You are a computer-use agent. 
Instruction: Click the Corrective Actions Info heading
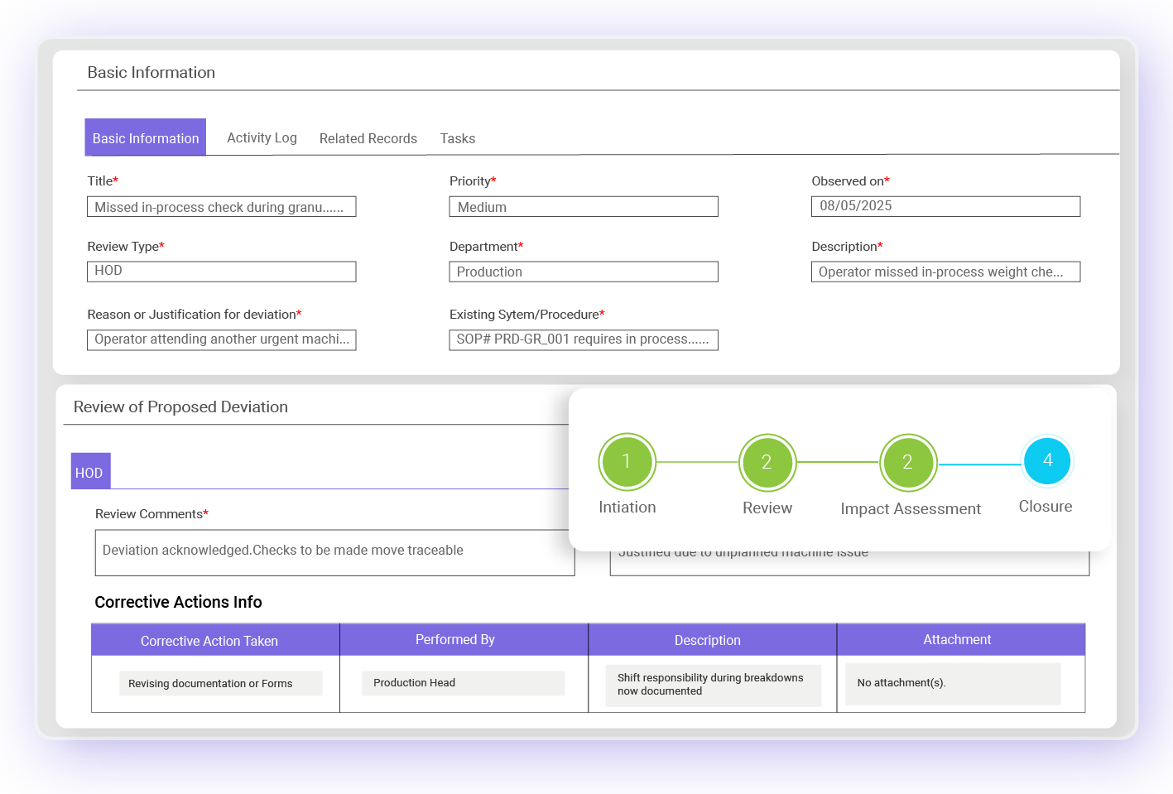[x=178, y=602]
